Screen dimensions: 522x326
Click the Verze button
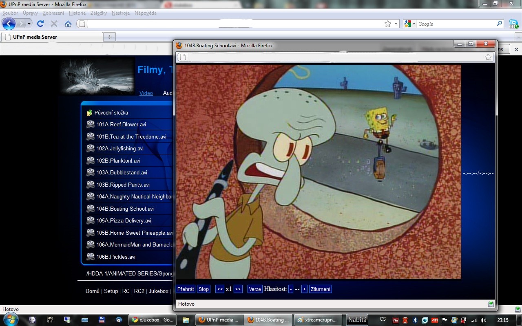pyautogui.click(x=255, y=289)
